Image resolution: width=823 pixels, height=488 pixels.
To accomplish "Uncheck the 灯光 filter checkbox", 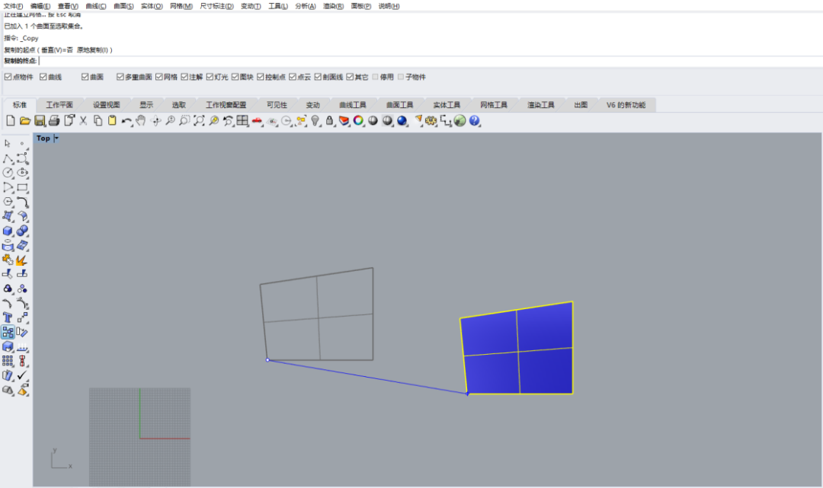I will pos(210,77).
